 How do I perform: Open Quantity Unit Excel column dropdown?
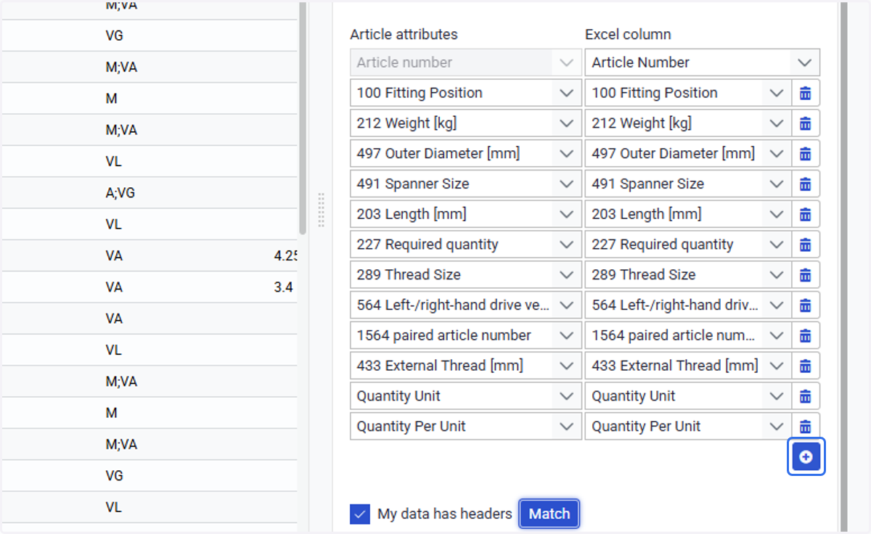tap(777, 396)
